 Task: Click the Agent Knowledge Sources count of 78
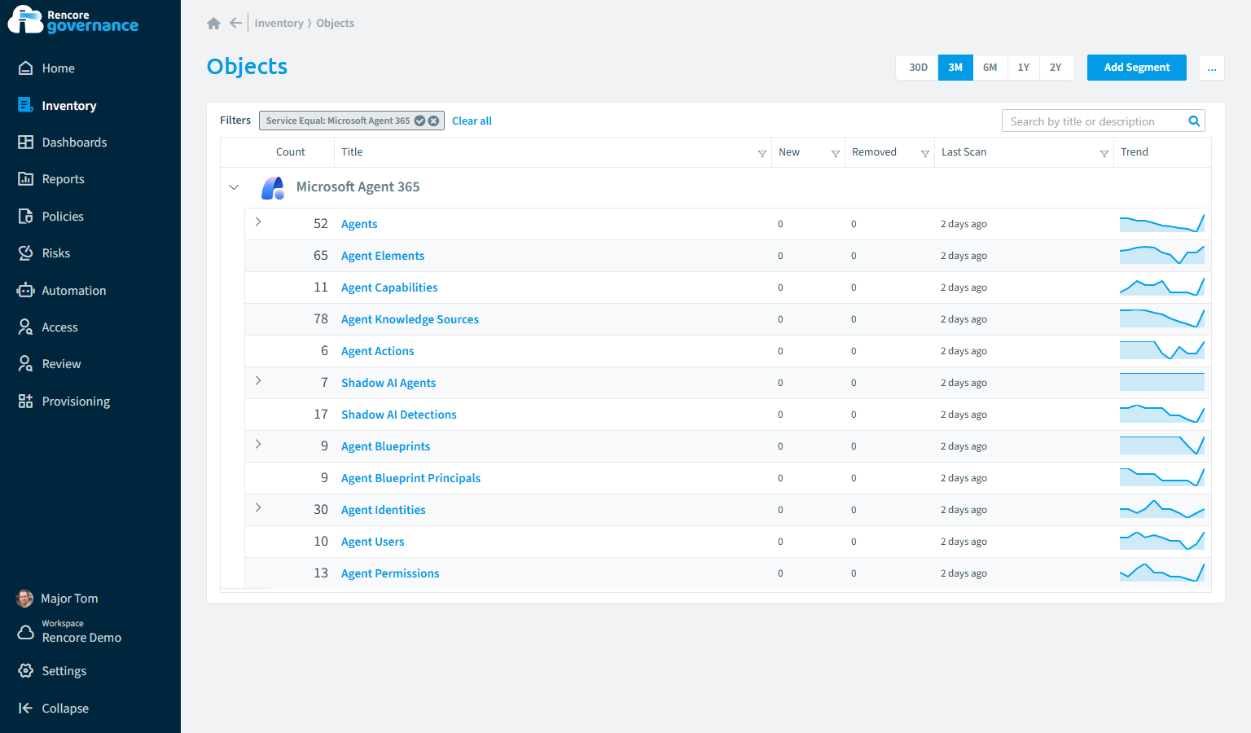click(321, 319)
